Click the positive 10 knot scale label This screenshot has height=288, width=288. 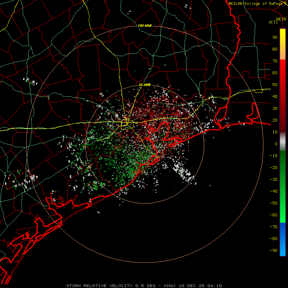tap(275, 132)
